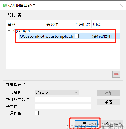Select the QWidget parent tree item
126x129 pixels.
(22, 31)
